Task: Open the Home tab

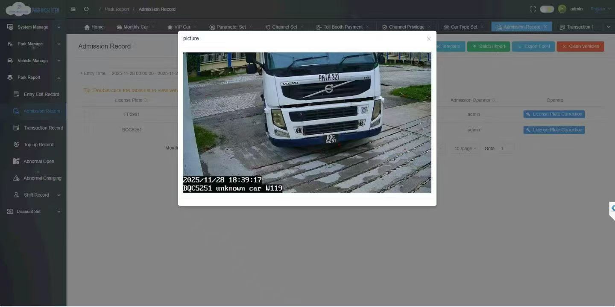Action: pyautogui.click(x=94, y=27)
